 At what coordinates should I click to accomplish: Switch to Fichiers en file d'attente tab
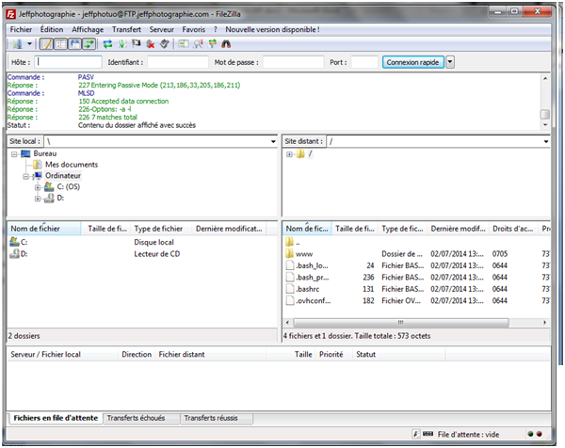click(x=56, y=418)
